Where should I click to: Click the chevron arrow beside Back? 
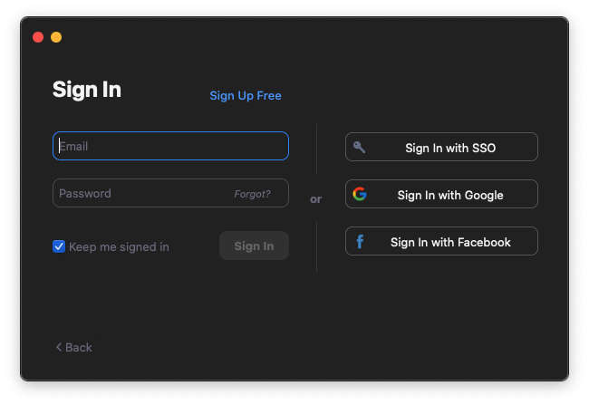point(59,347)
